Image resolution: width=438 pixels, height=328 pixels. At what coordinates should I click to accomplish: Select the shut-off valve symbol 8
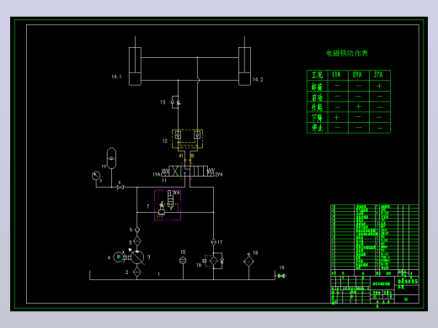(x=120, y=187)
